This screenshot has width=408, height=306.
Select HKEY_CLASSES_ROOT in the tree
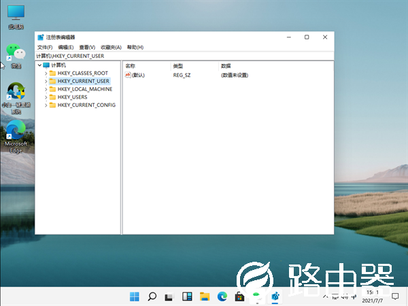83,73
